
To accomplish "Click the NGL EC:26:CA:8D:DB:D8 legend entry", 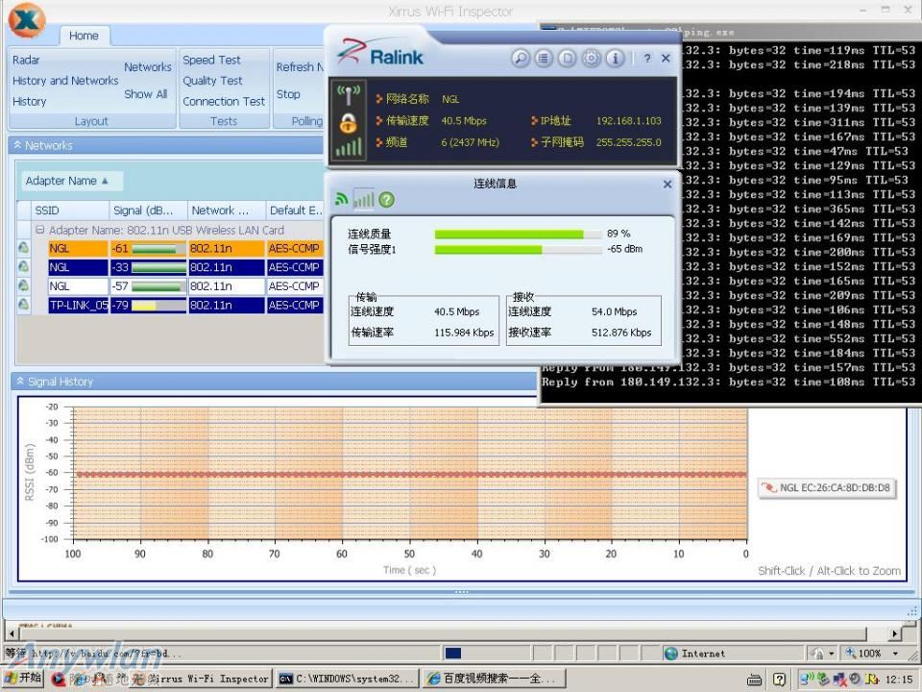I will [x=827, y=488].
